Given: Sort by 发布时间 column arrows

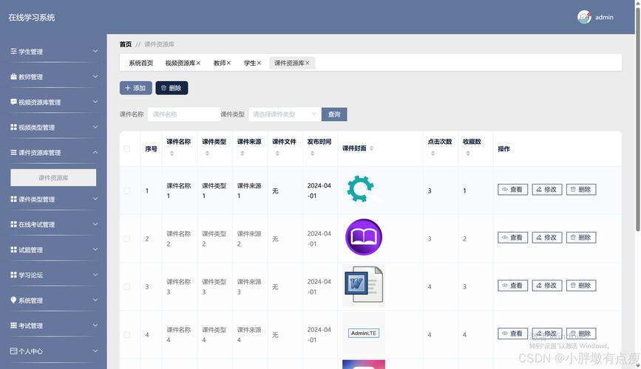Looking at the screenshot, I should coord(312,153).
